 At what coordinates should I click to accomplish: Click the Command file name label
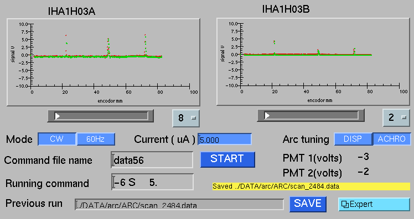[x=48, y=160]
